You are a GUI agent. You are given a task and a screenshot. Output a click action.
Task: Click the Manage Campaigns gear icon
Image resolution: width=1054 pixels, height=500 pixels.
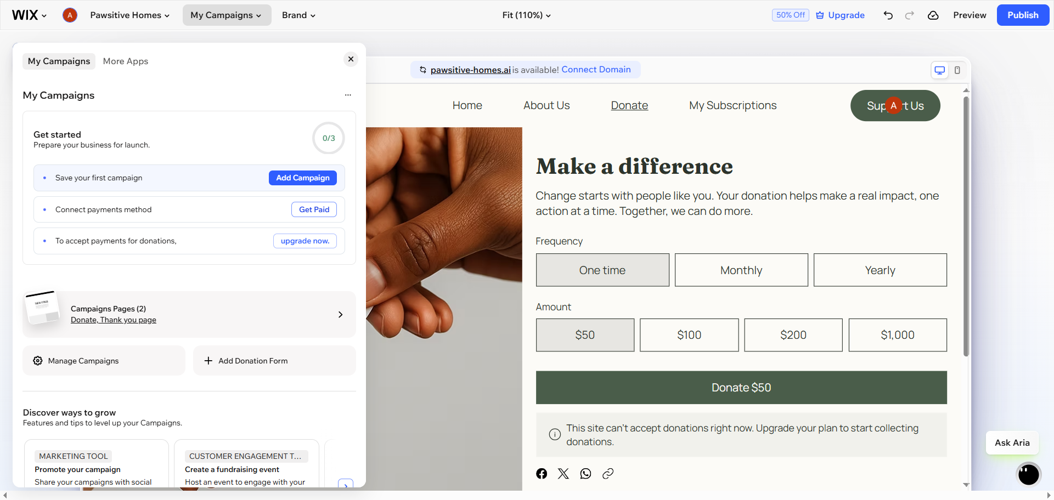pyautogui.click(x=38, y=361)
